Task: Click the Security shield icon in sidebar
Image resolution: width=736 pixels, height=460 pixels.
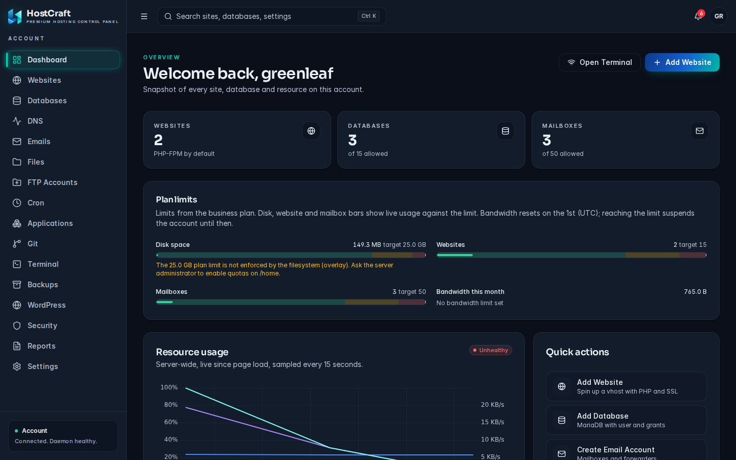Action: click(17, 326)
